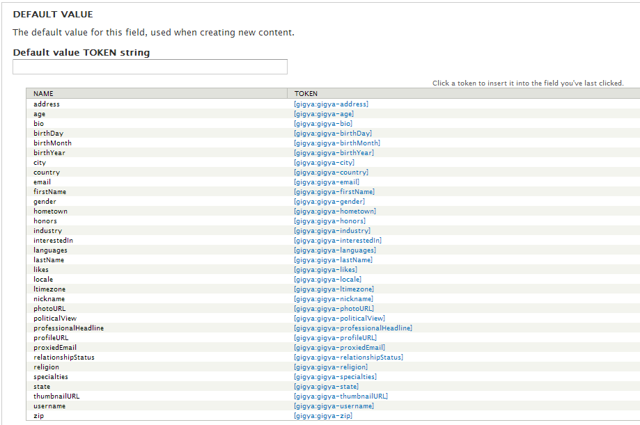Click the [gigya:gigya-city] token link
640x425 pixels.
(324, 163)
